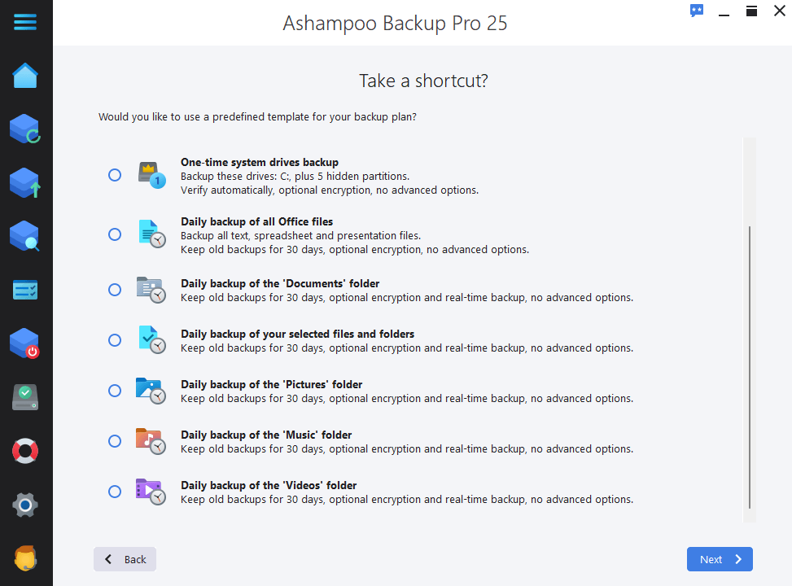Open the hamburger menu
792x586 pixels.
[x=25, y=22]
